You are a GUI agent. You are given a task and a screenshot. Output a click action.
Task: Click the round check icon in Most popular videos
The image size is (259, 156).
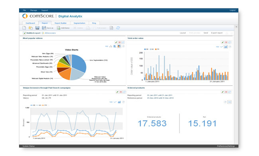click(123, 46)
